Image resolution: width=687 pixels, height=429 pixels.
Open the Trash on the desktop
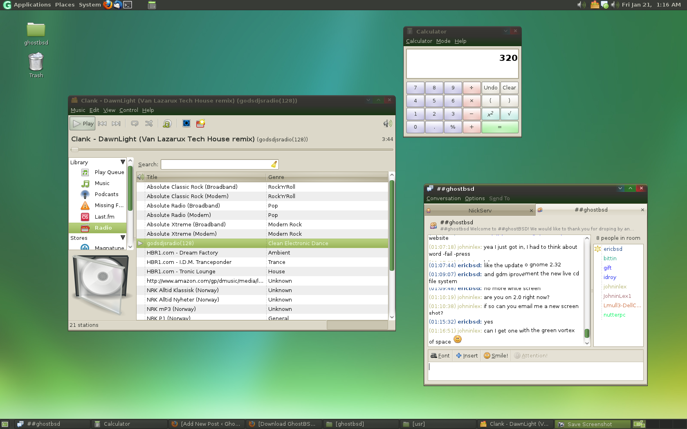(36, 63)
